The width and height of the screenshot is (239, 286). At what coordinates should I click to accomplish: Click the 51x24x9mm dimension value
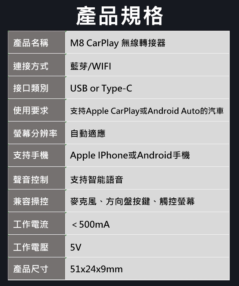(97, 269)
